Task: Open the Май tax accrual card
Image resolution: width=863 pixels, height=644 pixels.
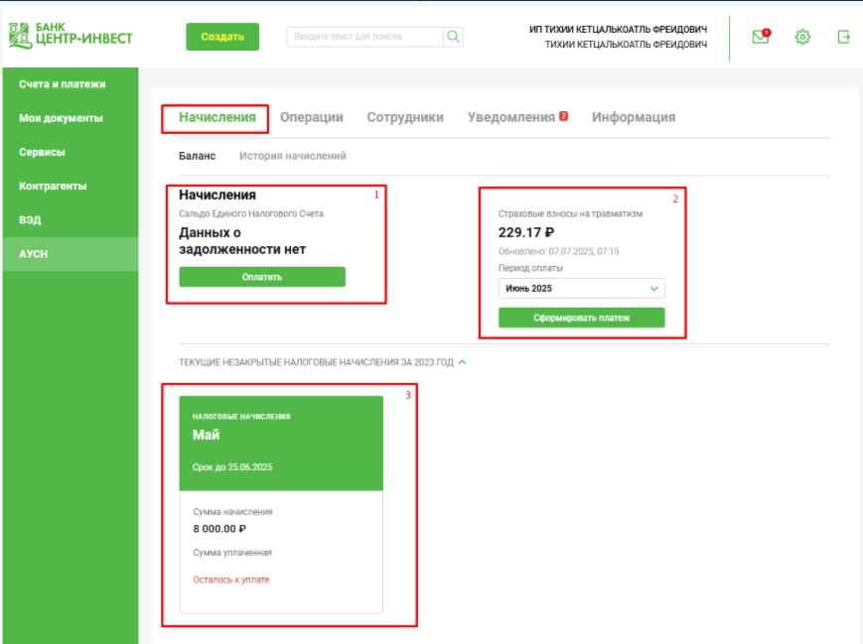Action: (x=281, y=444)
